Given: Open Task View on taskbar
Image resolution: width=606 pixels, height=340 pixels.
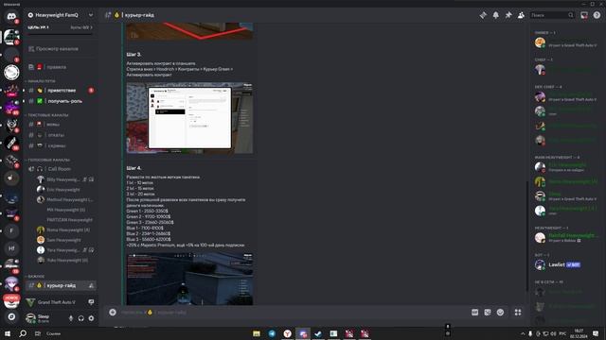Looking at the screenshot, I should click(38, 333).
